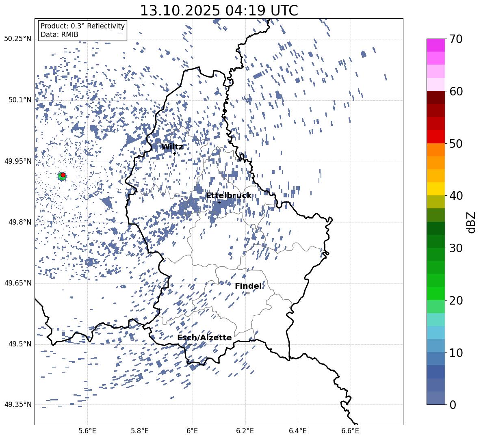Click the 49.65°N latitude label
Image resolution: width=481 pixels, height=439 pixels.
pos(18,283)
